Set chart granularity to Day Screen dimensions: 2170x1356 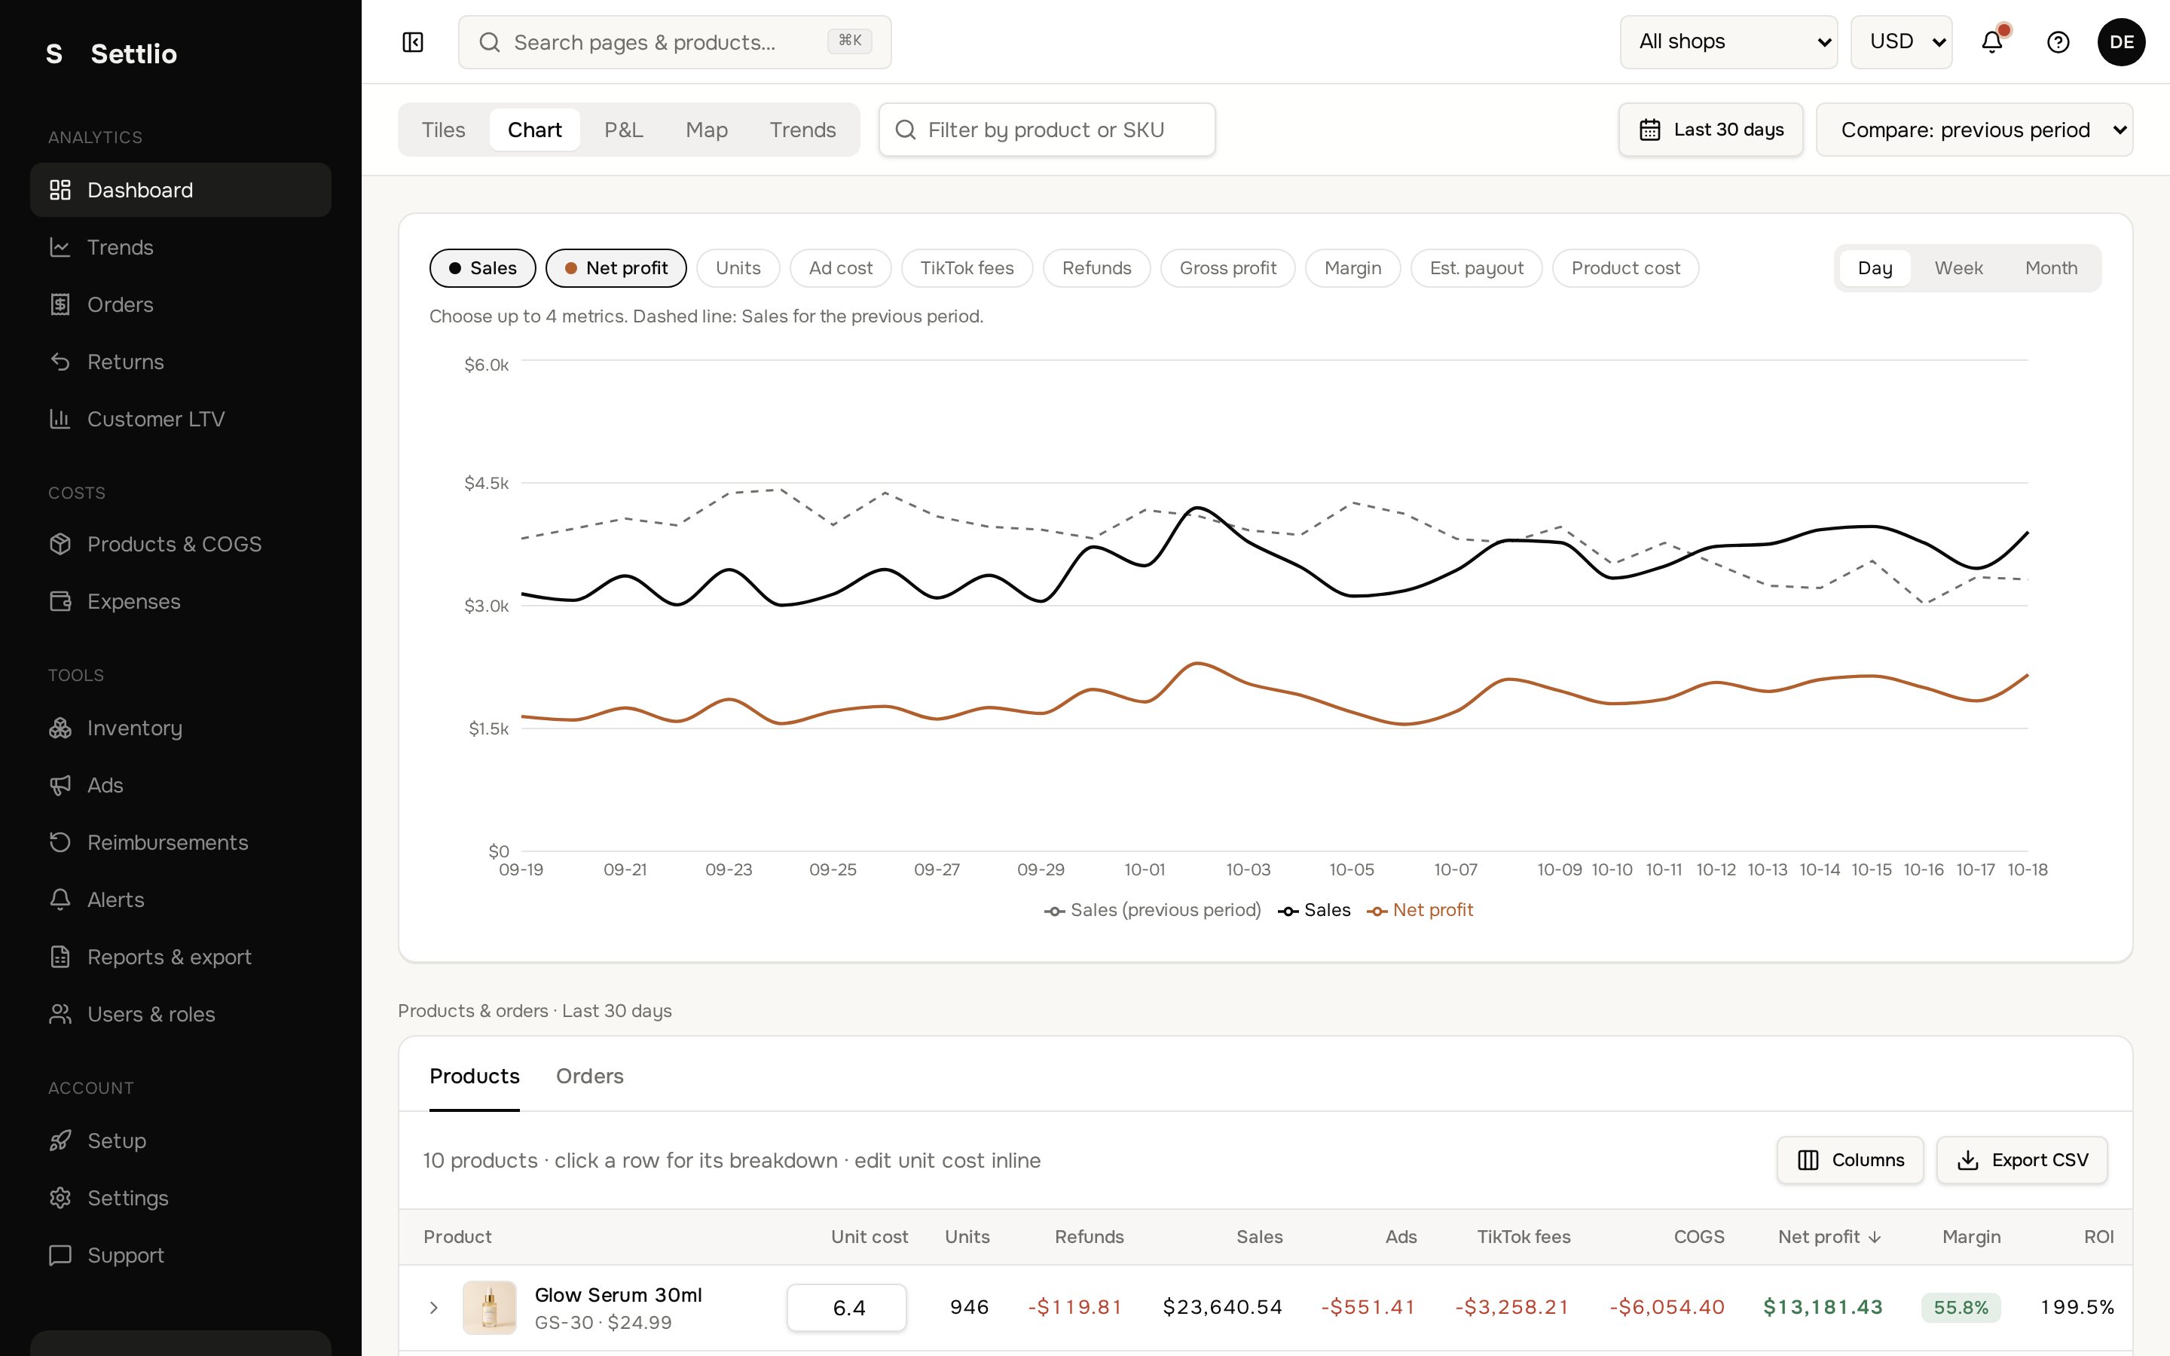pos(1875,268)
